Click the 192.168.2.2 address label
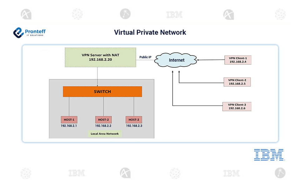The height and width of the screenshot is (187, 300). point(103,126)
